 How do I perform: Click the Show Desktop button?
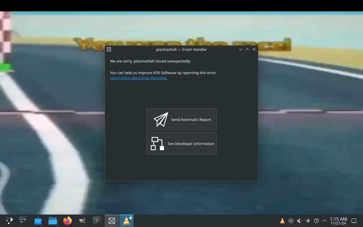pyautogui.click(x=354, y=221)
